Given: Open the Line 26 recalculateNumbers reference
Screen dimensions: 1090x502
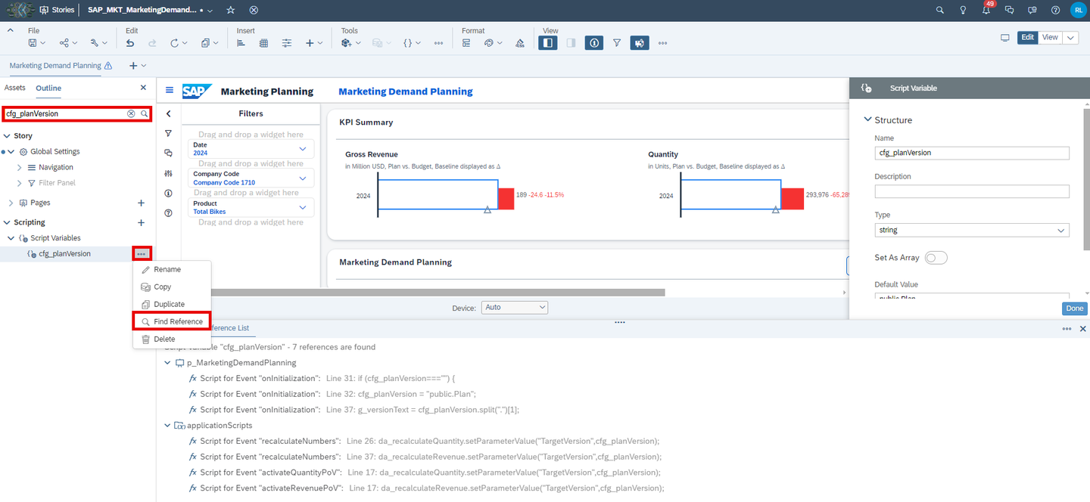Looking at the screenshot, I should click(x=424, y=442).
